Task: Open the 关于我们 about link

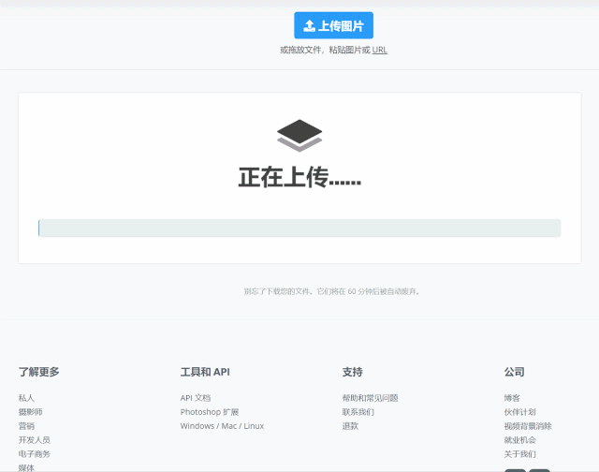Action: [519, 454]
